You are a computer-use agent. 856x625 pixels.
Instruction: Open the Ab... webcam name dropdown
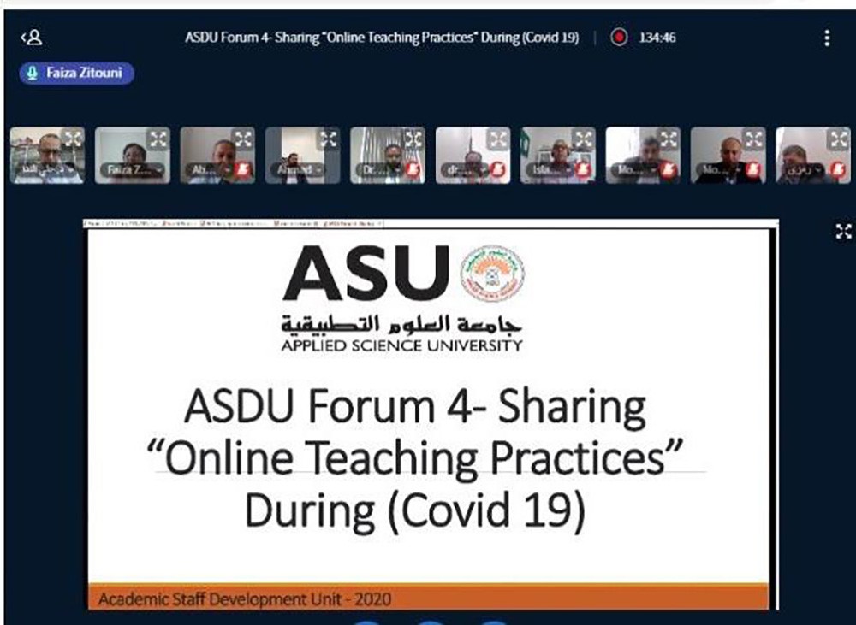pos(211,170)
